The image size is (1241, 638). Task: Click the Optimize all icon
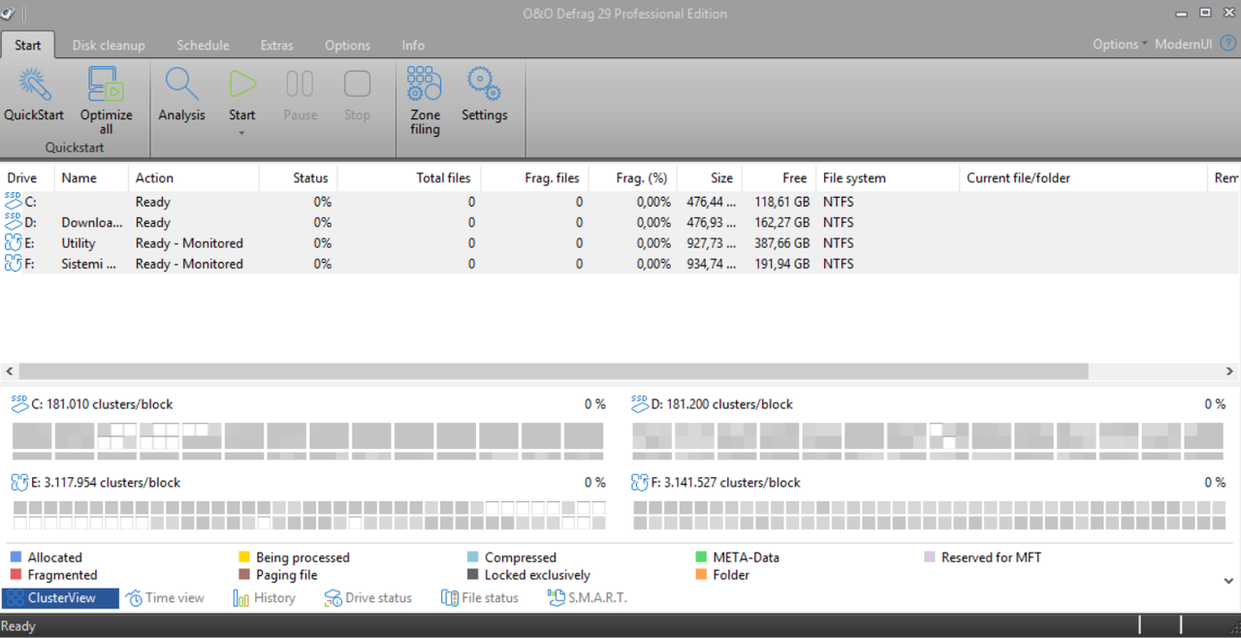tap(106, 85)
